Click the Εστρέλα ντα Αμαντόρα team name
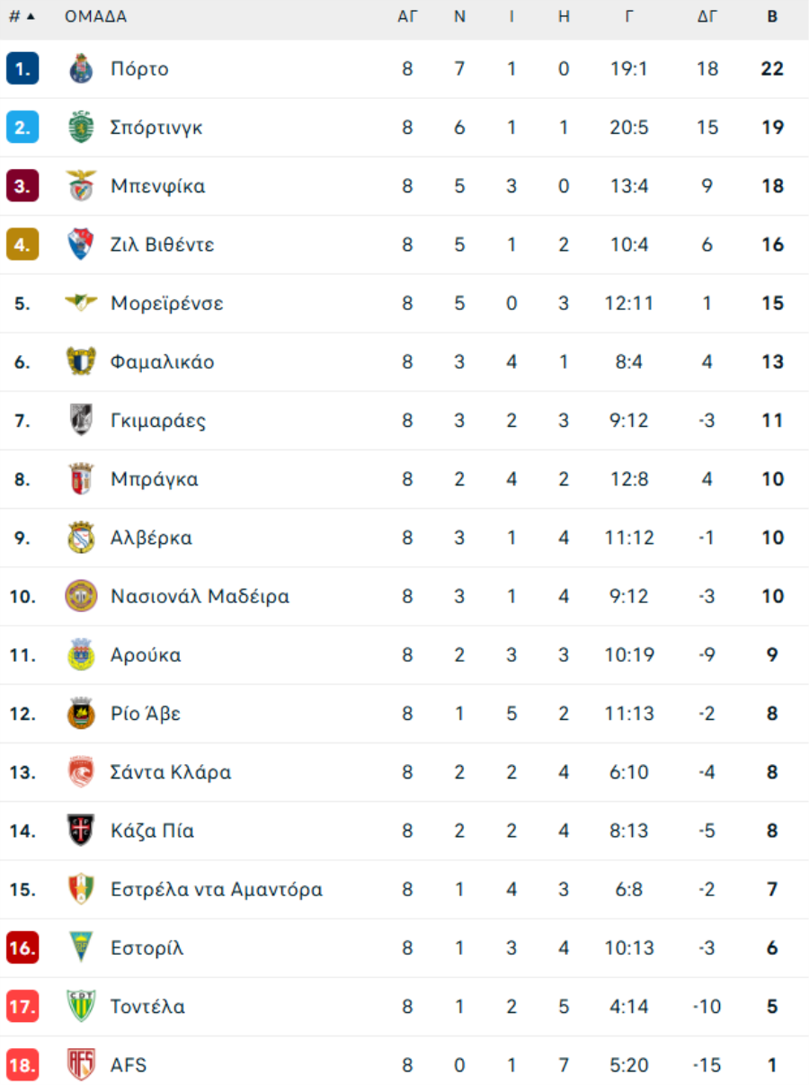 [216, 889]
